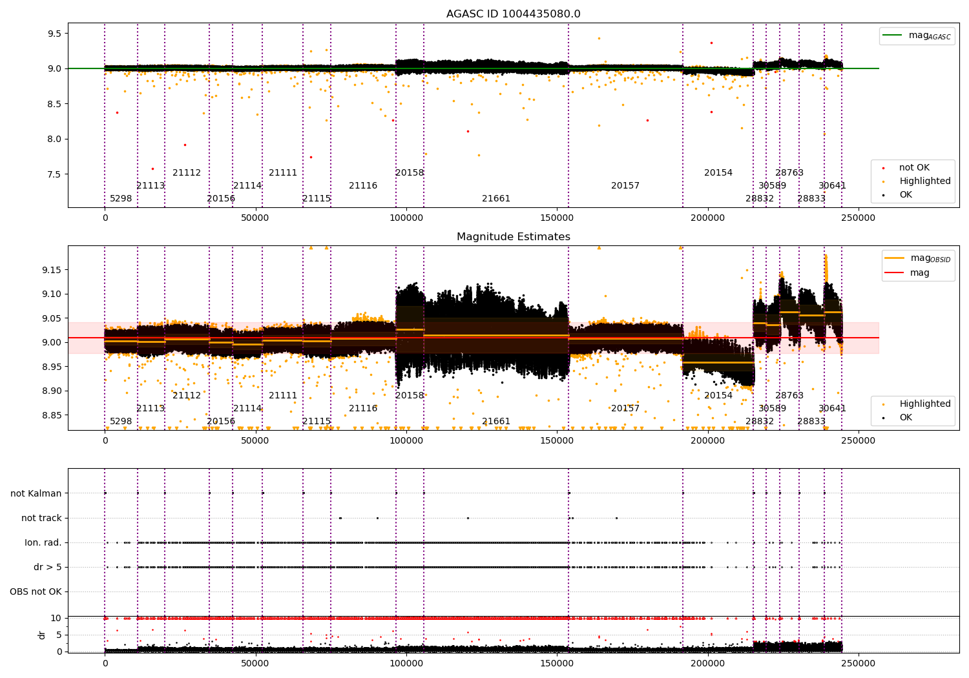The height and width of the screenshot is (678, 969).
Task: Click the red line sample beside 'mag' legend entry
Action: click(x=895, y=273)
